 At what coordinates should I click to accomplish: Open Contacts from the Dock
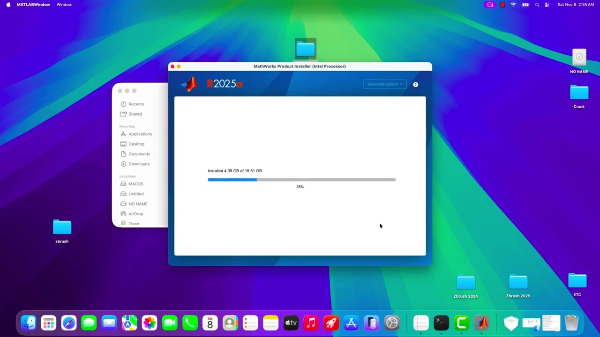pyautogui.click(x=230, y=322)
